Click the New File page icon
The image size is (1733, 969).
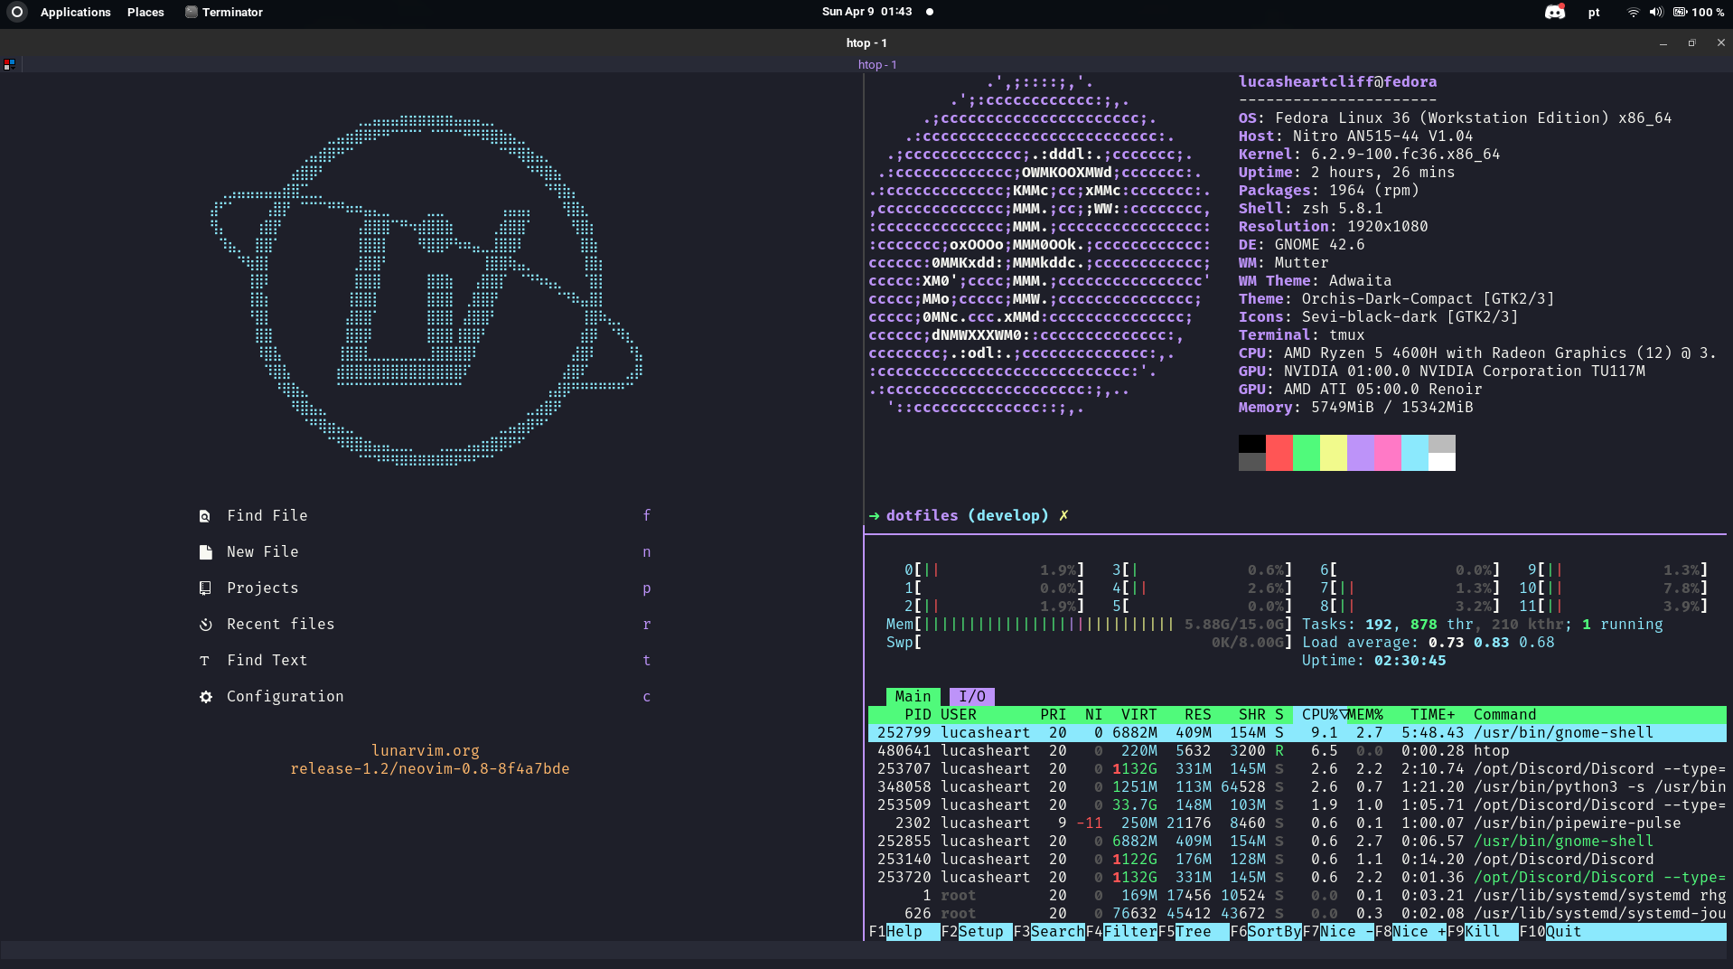pos(205,552)
